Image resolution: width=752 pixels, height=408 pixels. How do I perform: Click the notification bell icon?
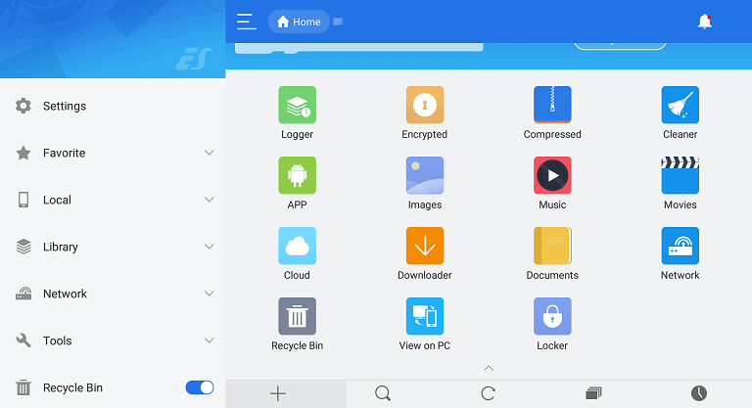[705, 22]
